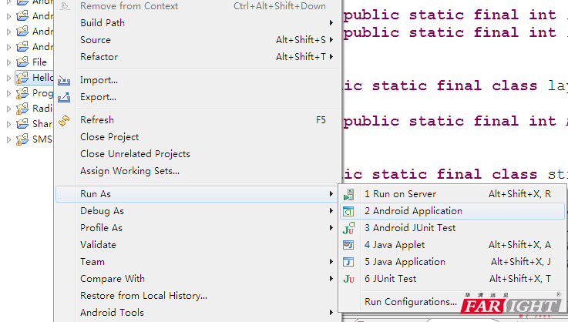Click the JUnit Test icon

click(348, 279)
